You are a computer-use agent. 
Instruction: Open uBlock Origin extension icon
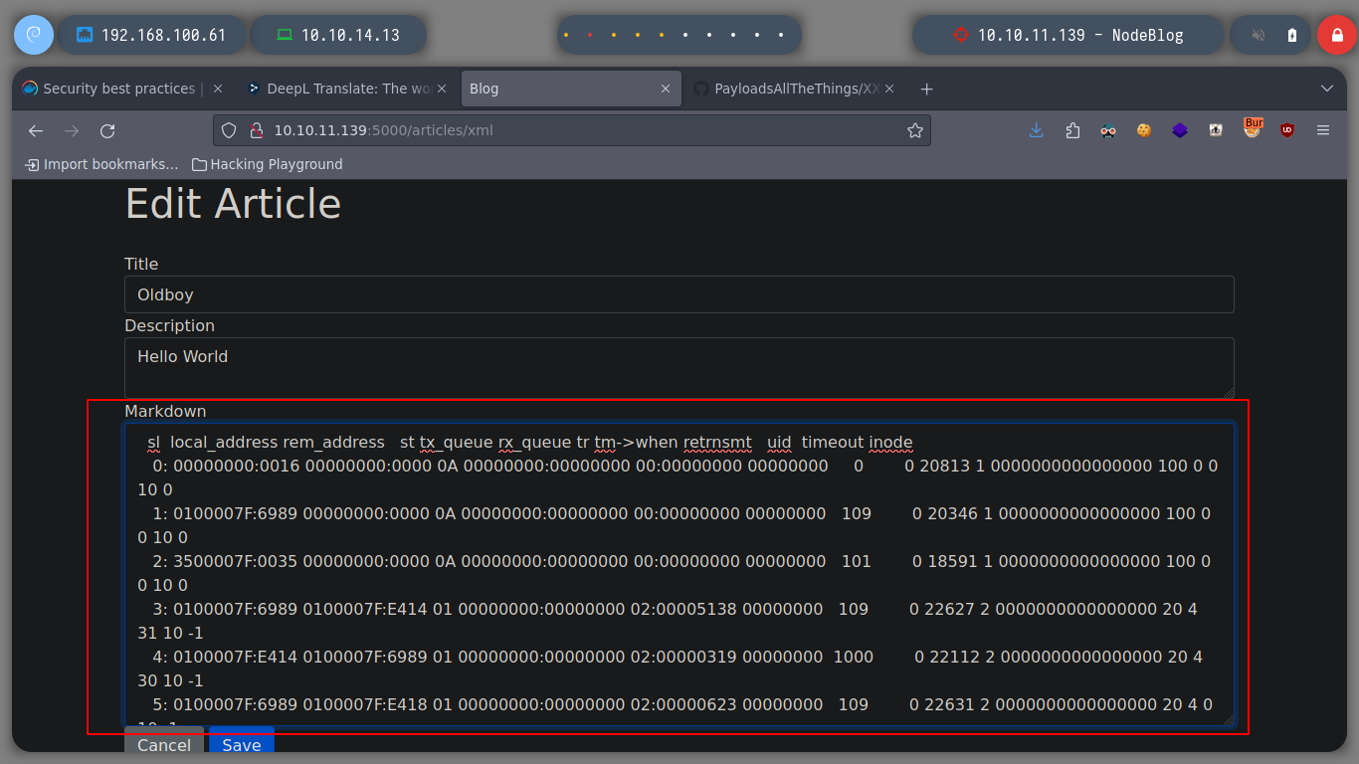click(x=1287, y=130)
